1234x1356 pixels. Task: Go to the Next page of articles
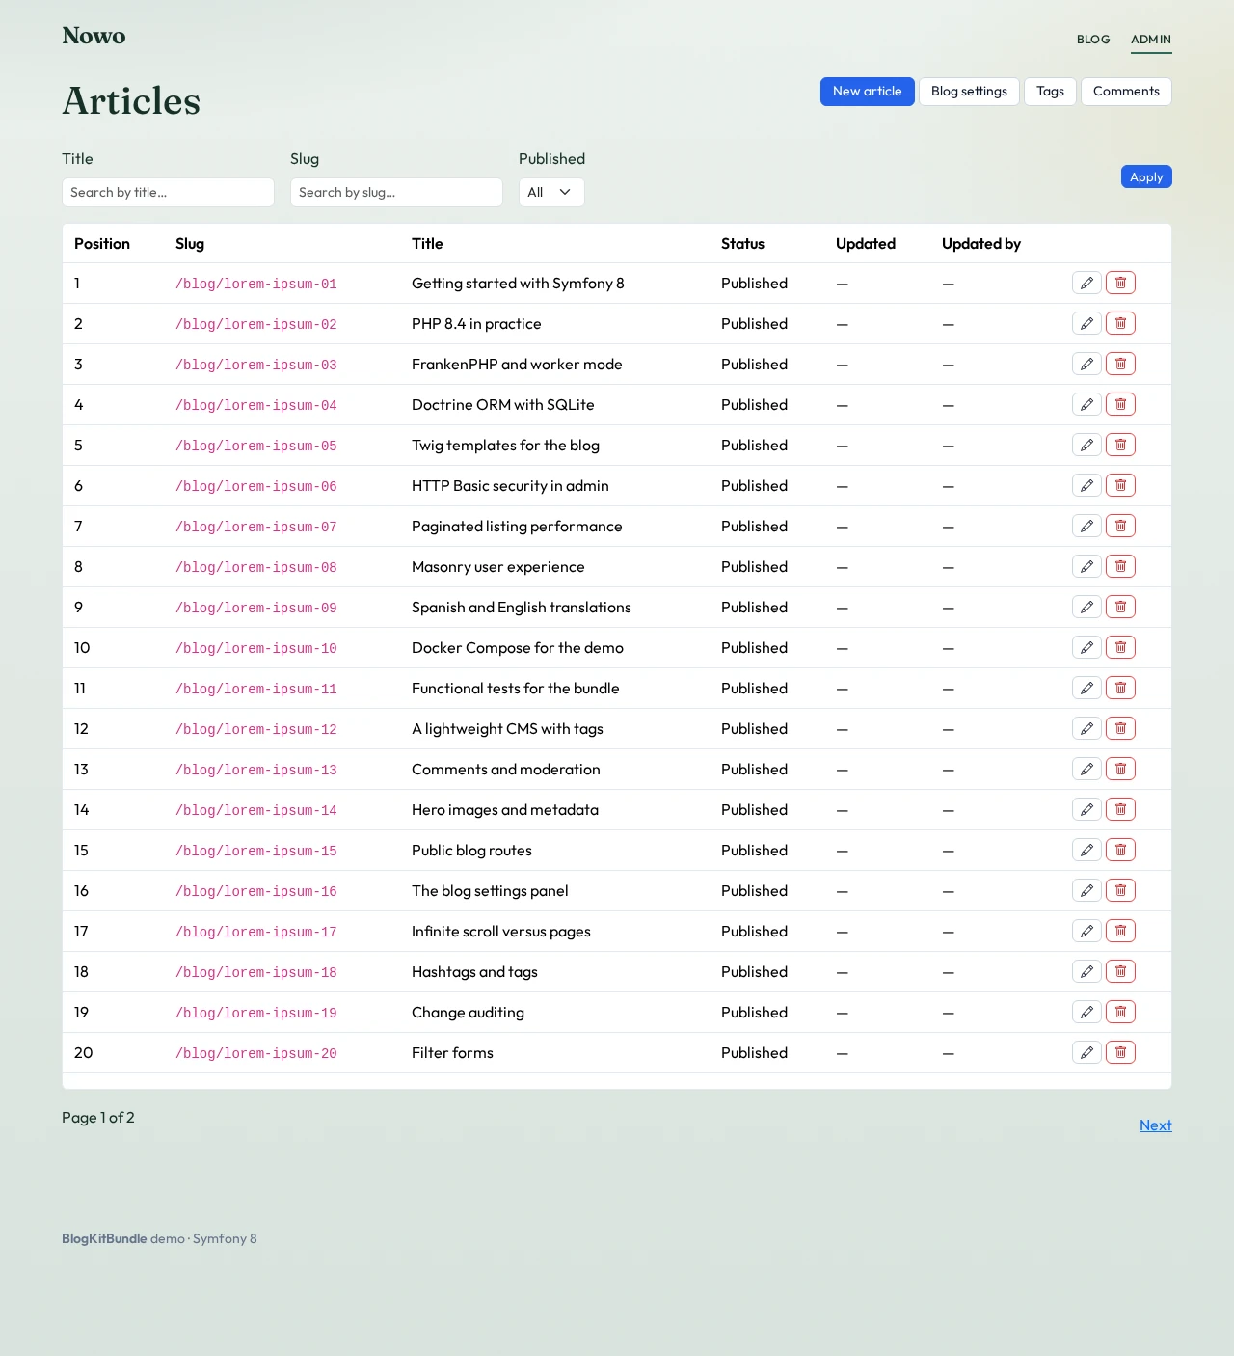[x=1156, y=1125]
